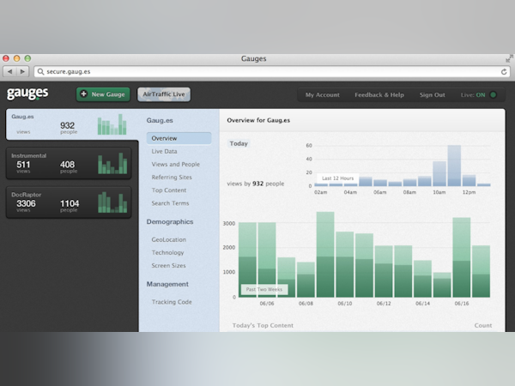The height and width of the screenshot is (386, 515).
Task: Click the search magnifier icon in address bar
Action: coord(40,71)
